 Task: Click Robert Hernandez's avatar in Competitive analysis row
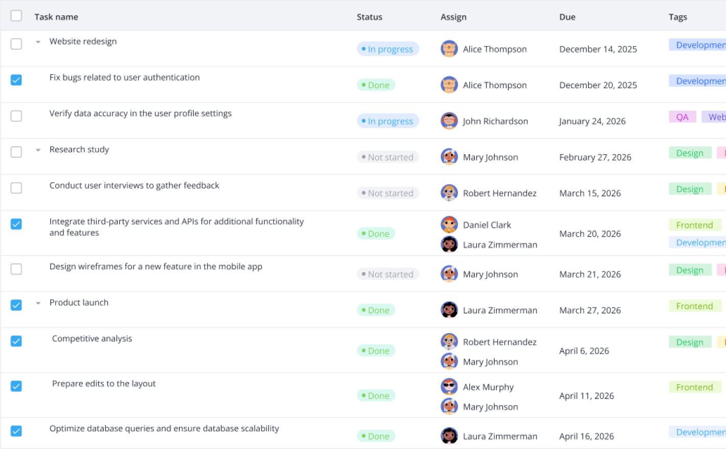[x=449, y=342]
